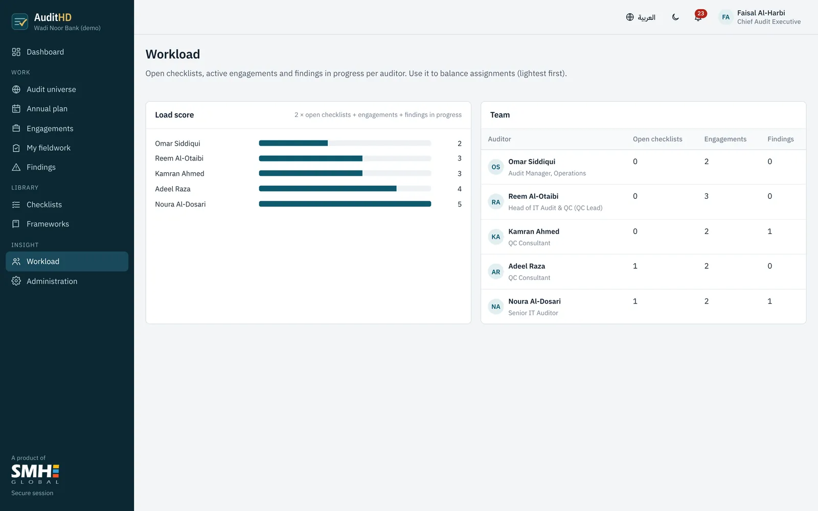Click the Findings warning triangle icon
Screen dimensions: 818x511
tap(16, 167)
